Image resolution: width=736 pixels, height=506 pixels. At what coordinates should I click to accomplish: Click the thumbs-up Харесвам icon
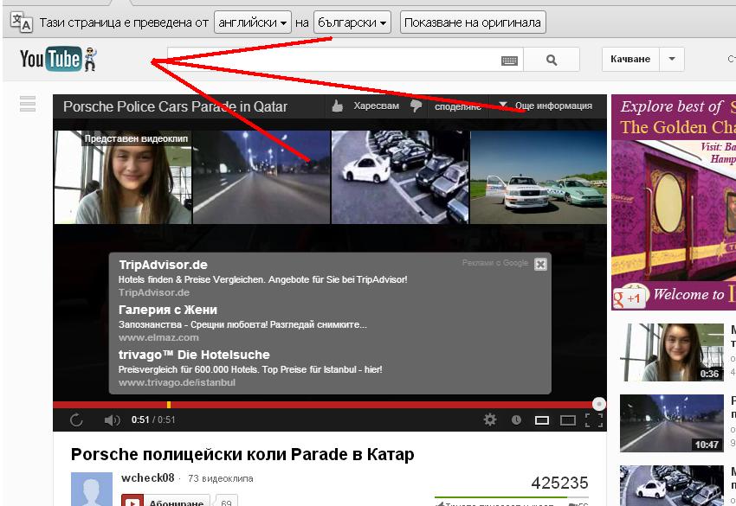[x=337, y=106]
